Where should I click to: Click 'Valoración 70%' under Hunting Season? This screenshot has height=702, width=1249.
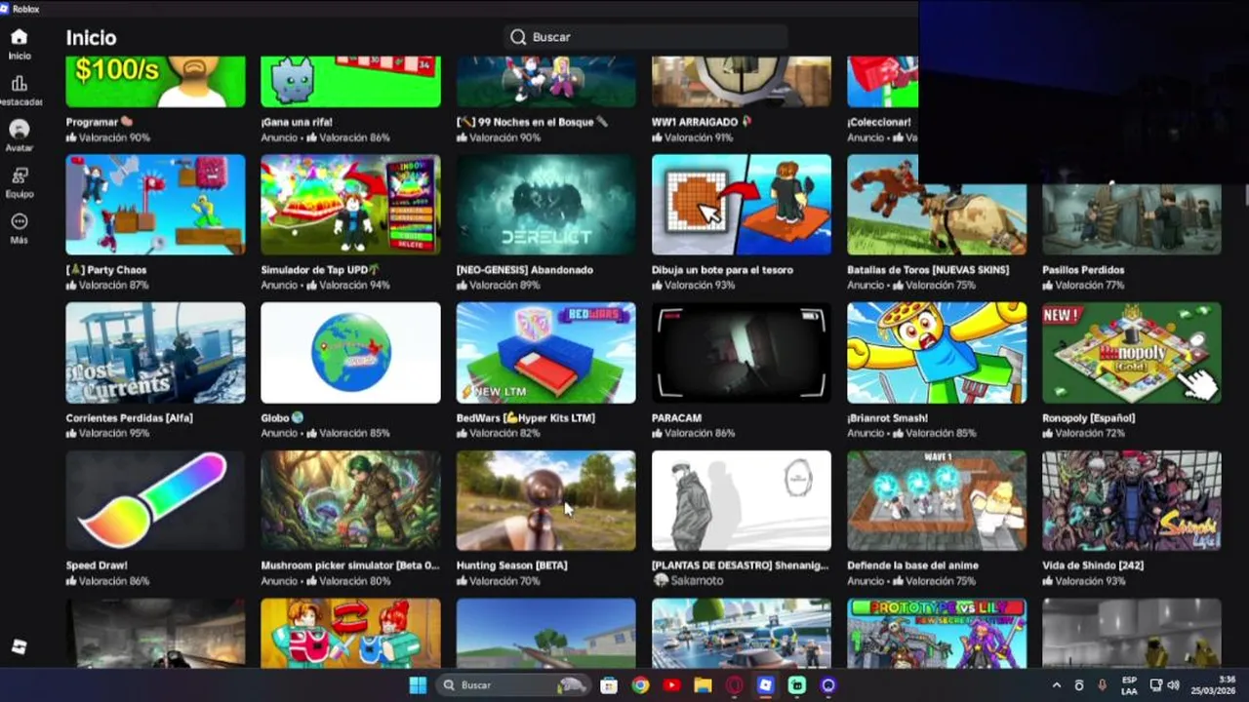tap(498, 581)
